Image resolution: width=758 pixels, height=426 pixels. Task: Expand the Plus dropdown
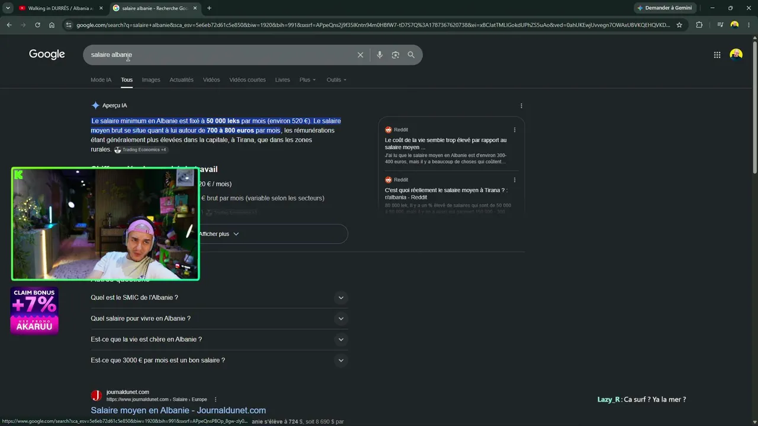[307, 80]
